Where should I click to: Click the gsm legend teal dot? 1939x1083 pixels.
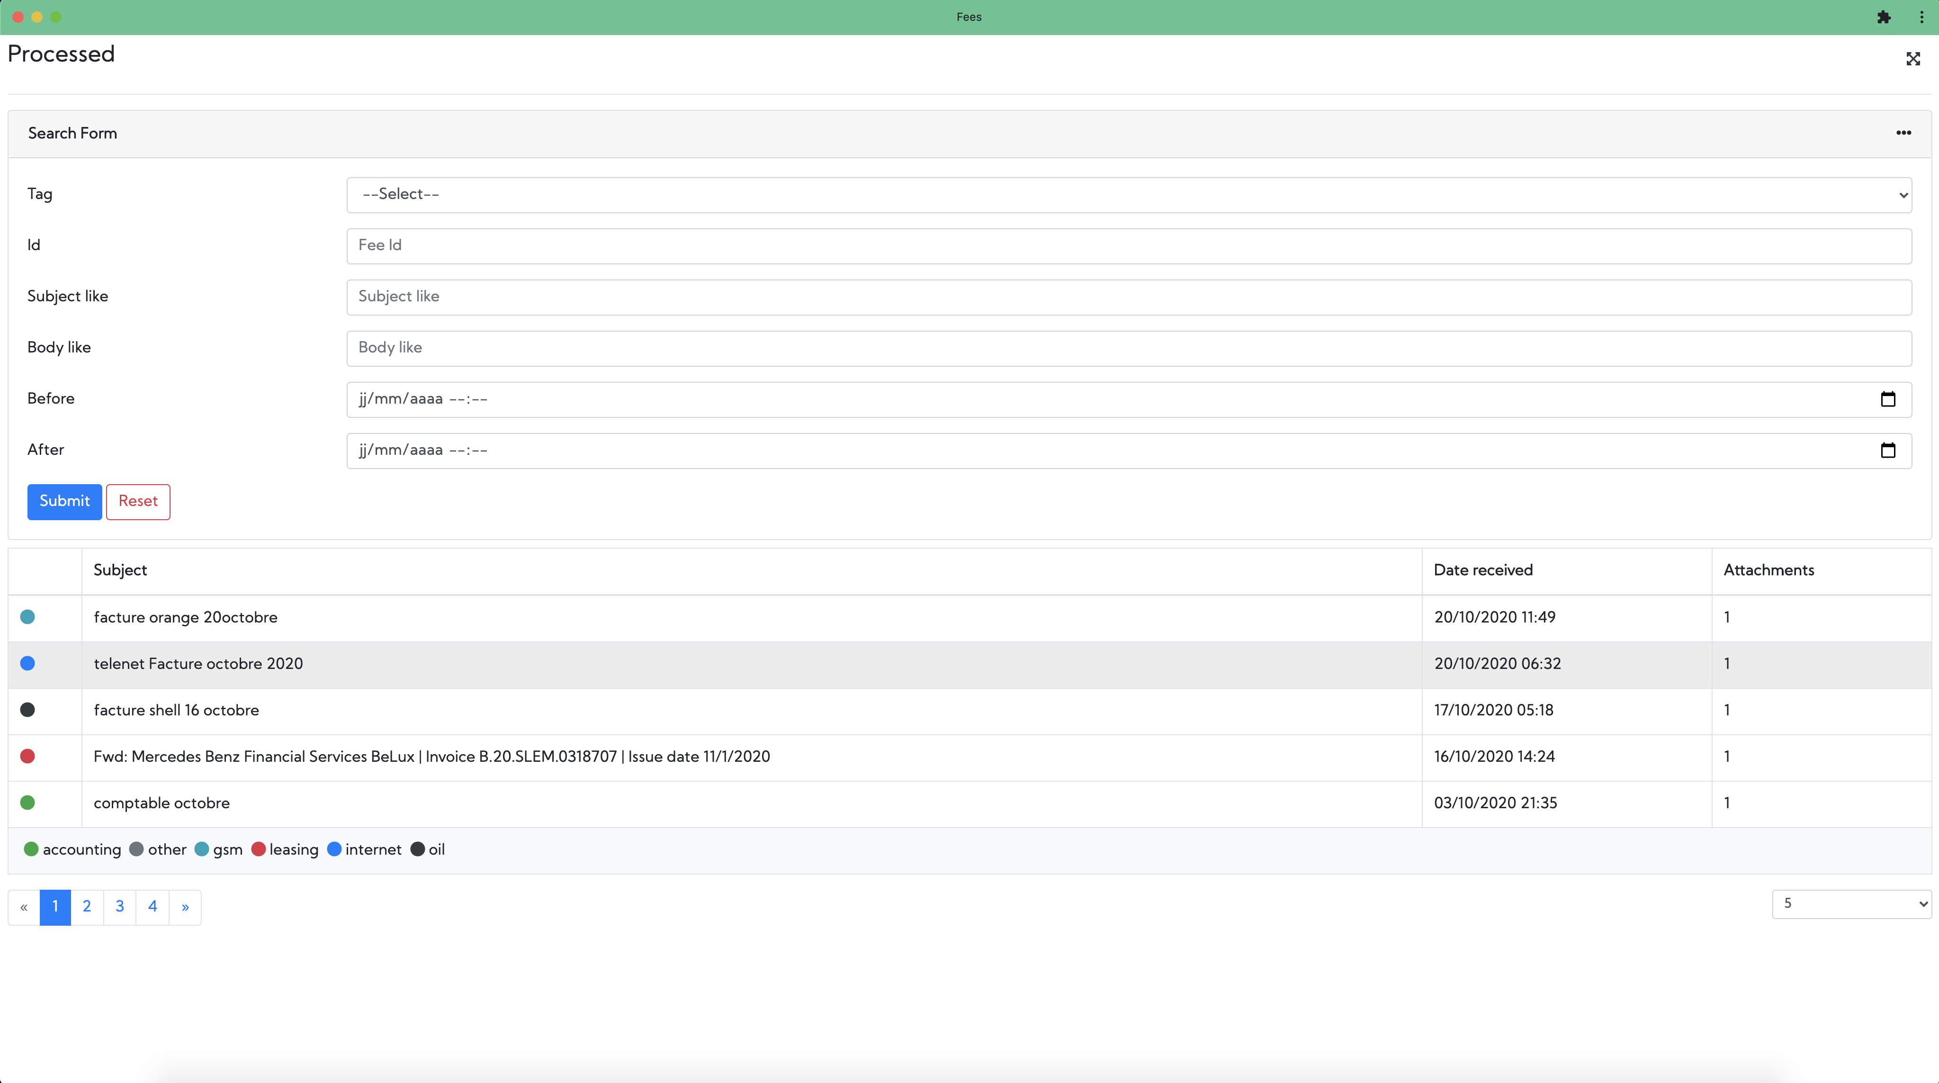[202, 849]
